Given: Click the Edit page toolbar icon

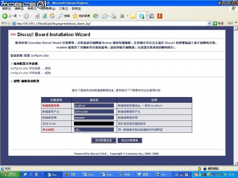Looking at the screenshot, I should pos(122,16).
